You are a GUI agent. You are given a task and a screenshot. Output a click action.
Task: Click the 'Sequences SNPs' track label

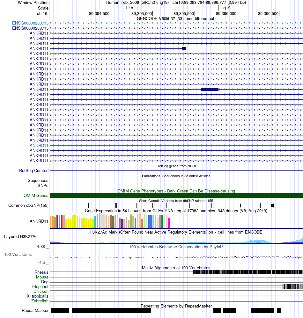tap(38, 183)
